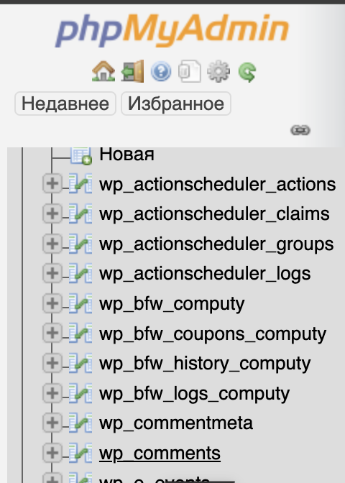Image resolution: width=345 pixels, height=483 pixels.
Task: Expand the wp_comments tree node
Action: pos(52,453)
